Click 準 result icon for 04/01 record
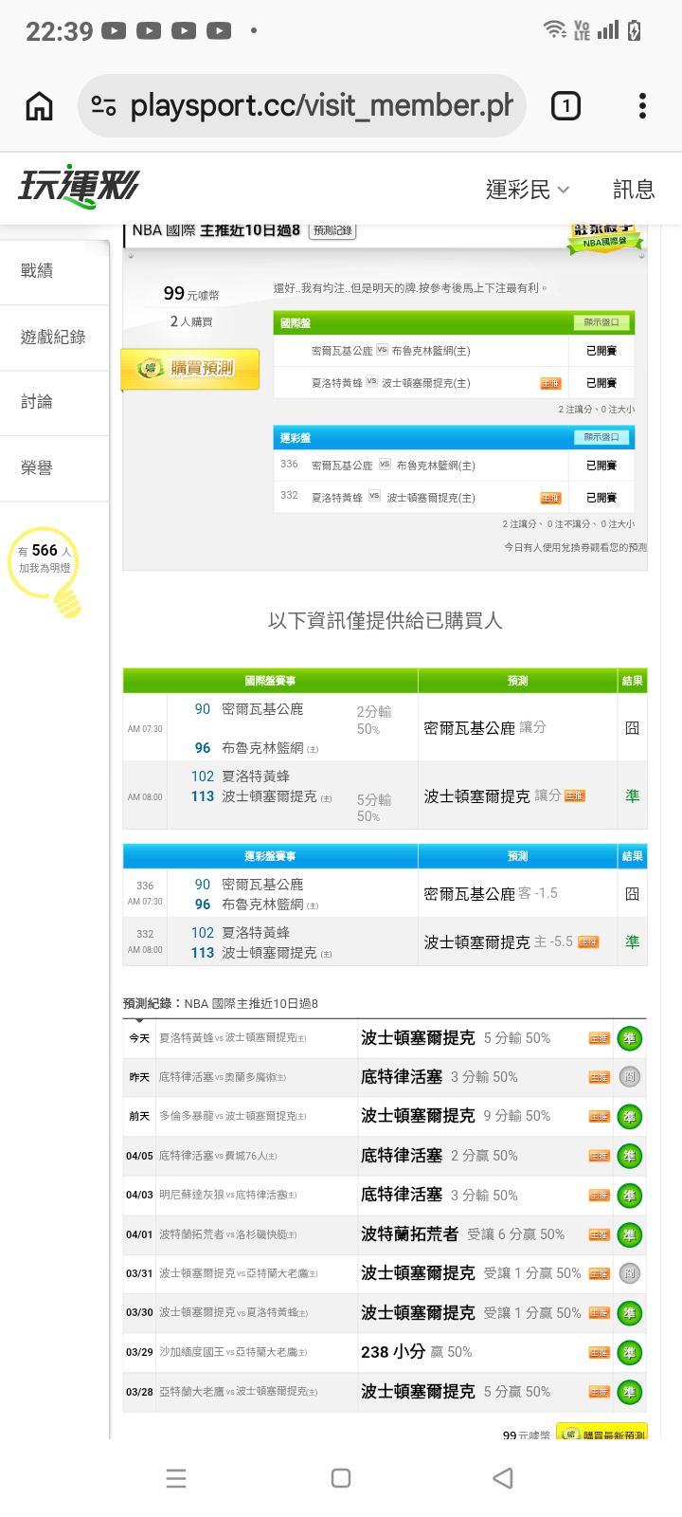The image size is (682, 1517). pos(629,1234)
